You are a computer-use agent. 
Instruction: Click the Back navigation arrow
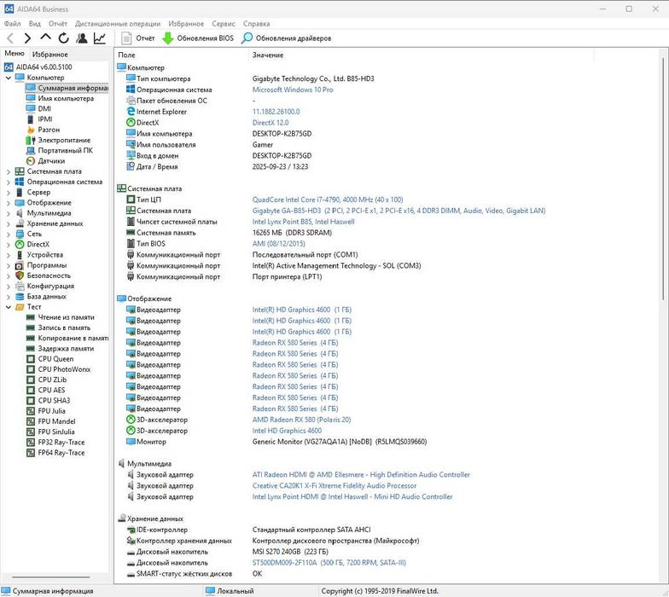[10, 38]
